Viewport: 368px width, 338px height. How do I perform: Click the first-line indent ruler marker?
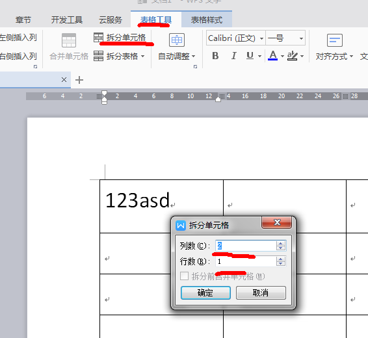pos(105,93)
